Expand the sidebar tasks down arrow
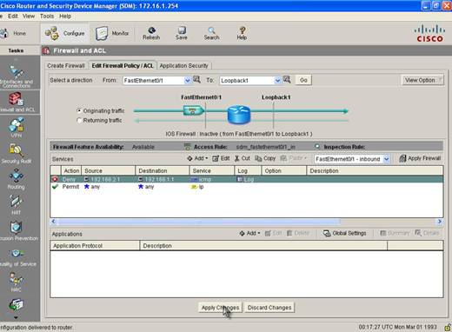Screen dimensions: 452x332 [x=16, y=317]
